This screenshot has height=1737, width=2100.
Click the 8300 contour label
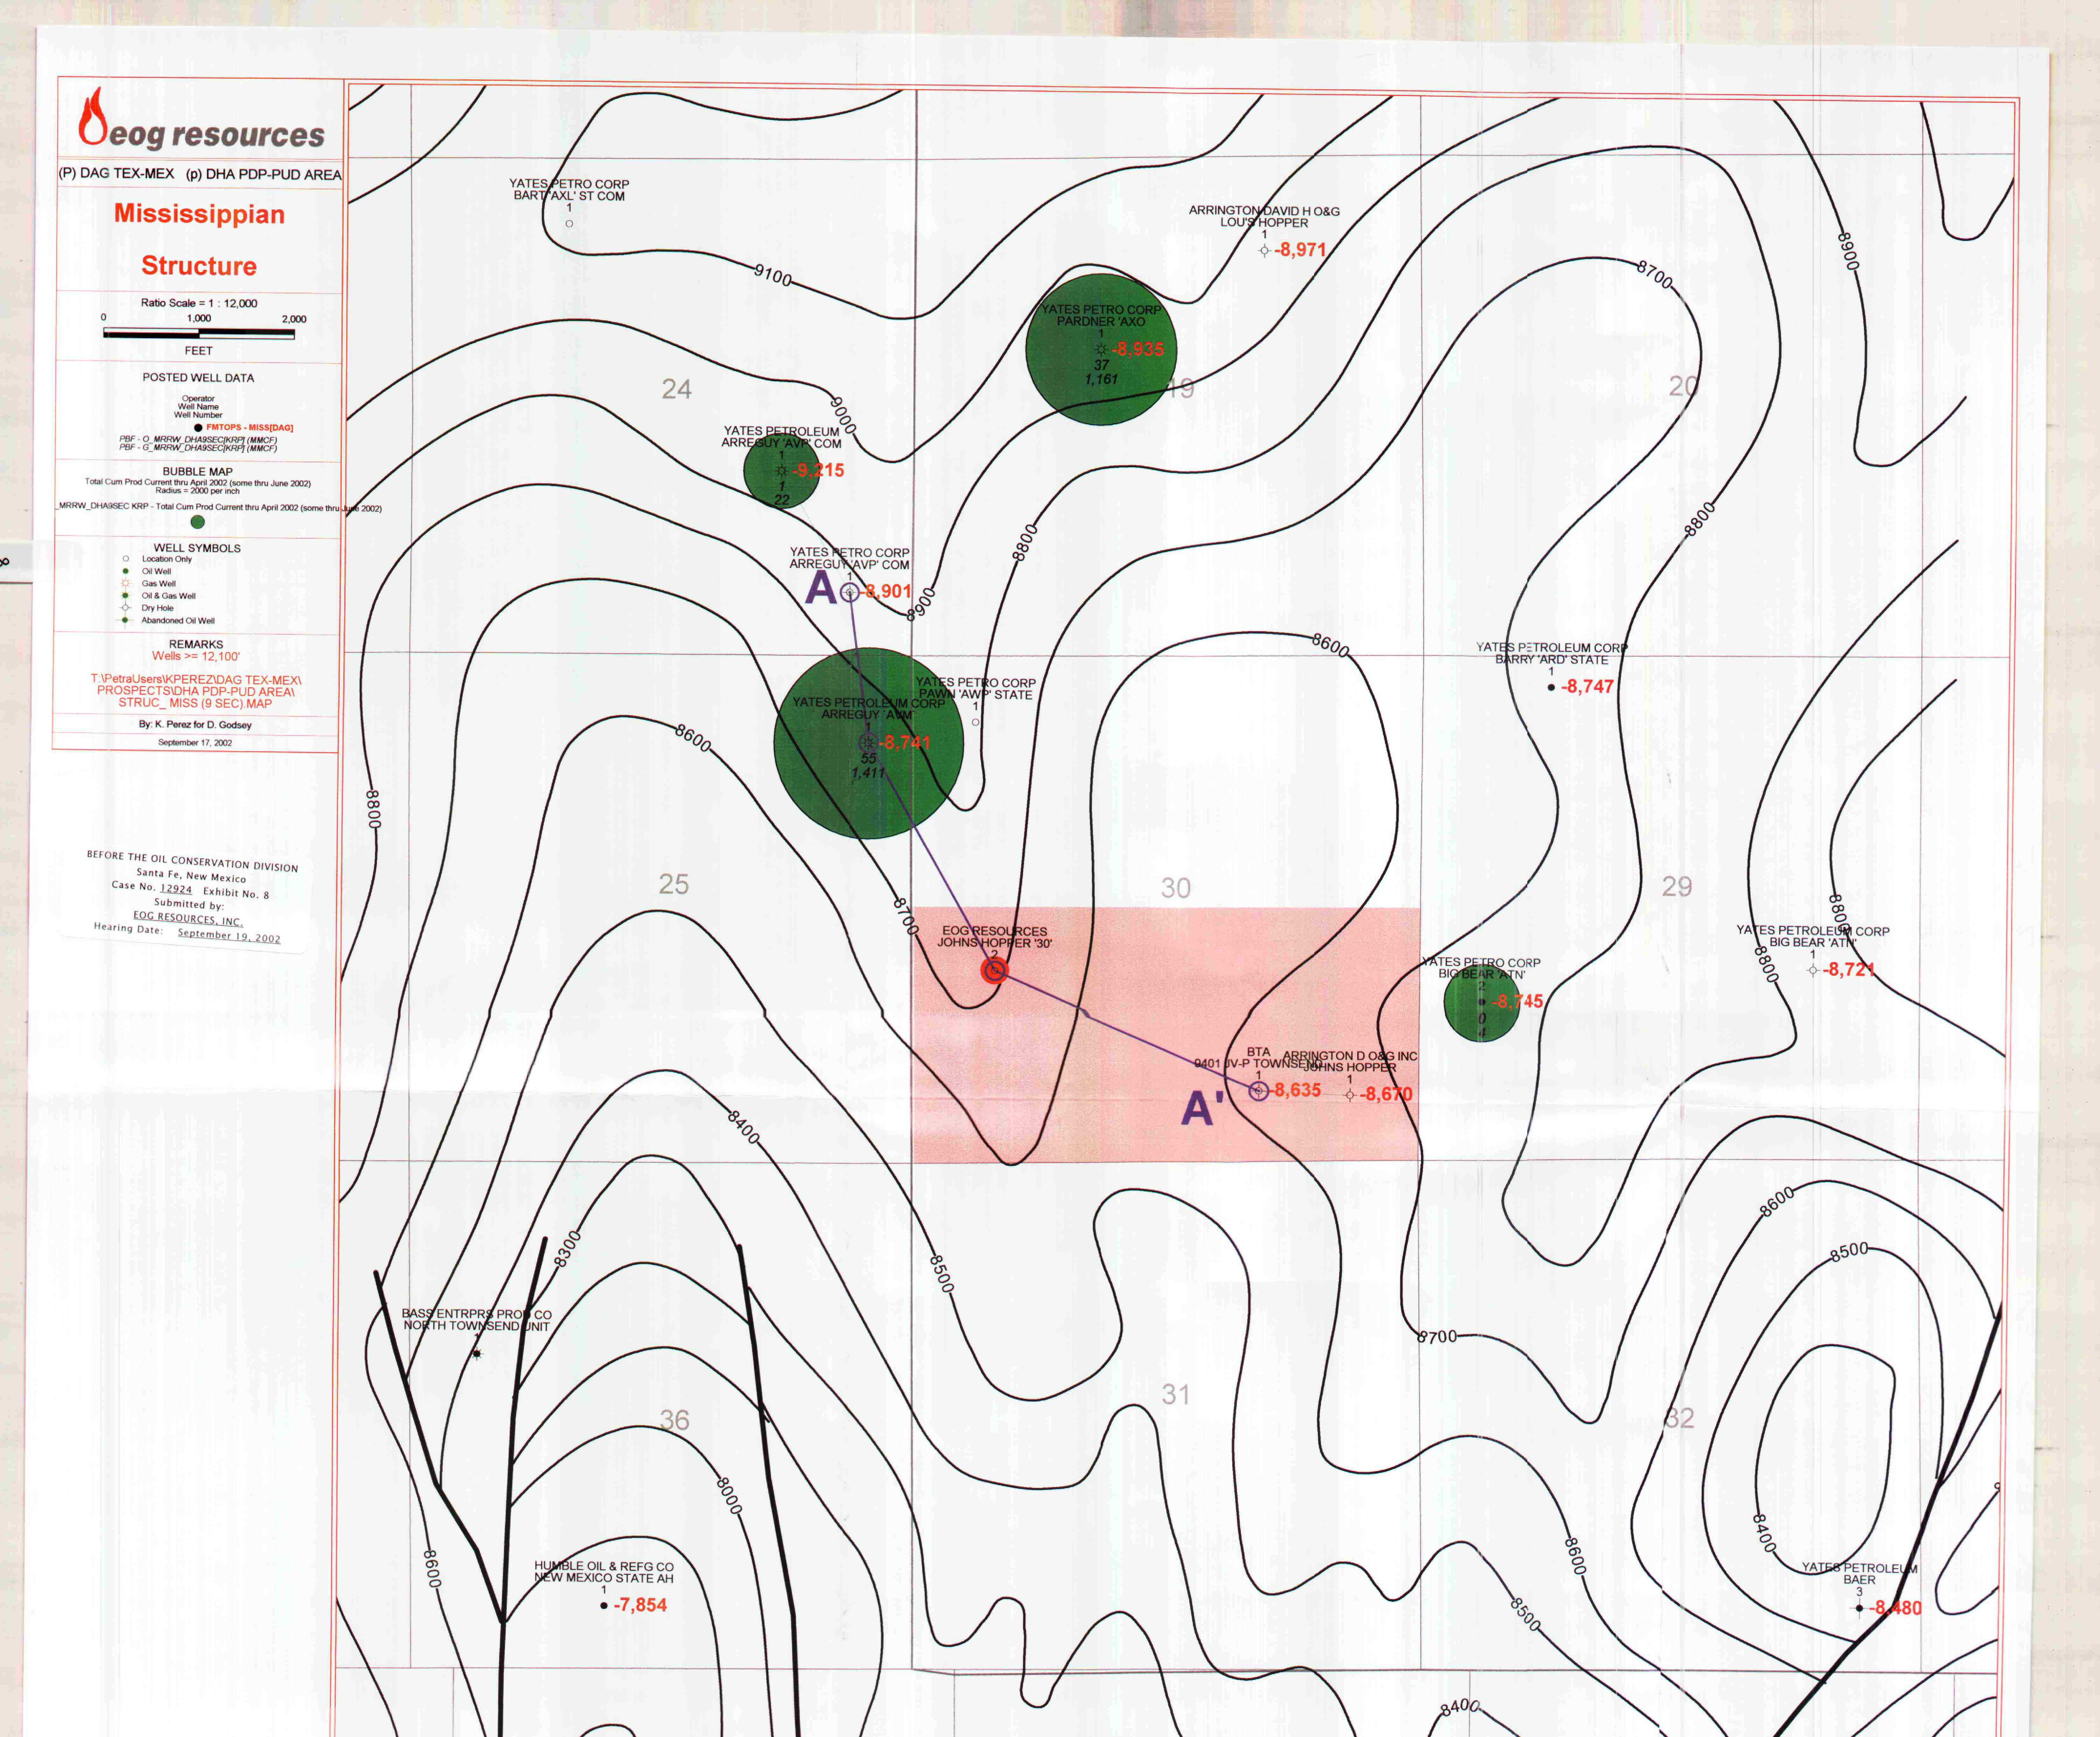(x=567, y=1249)
